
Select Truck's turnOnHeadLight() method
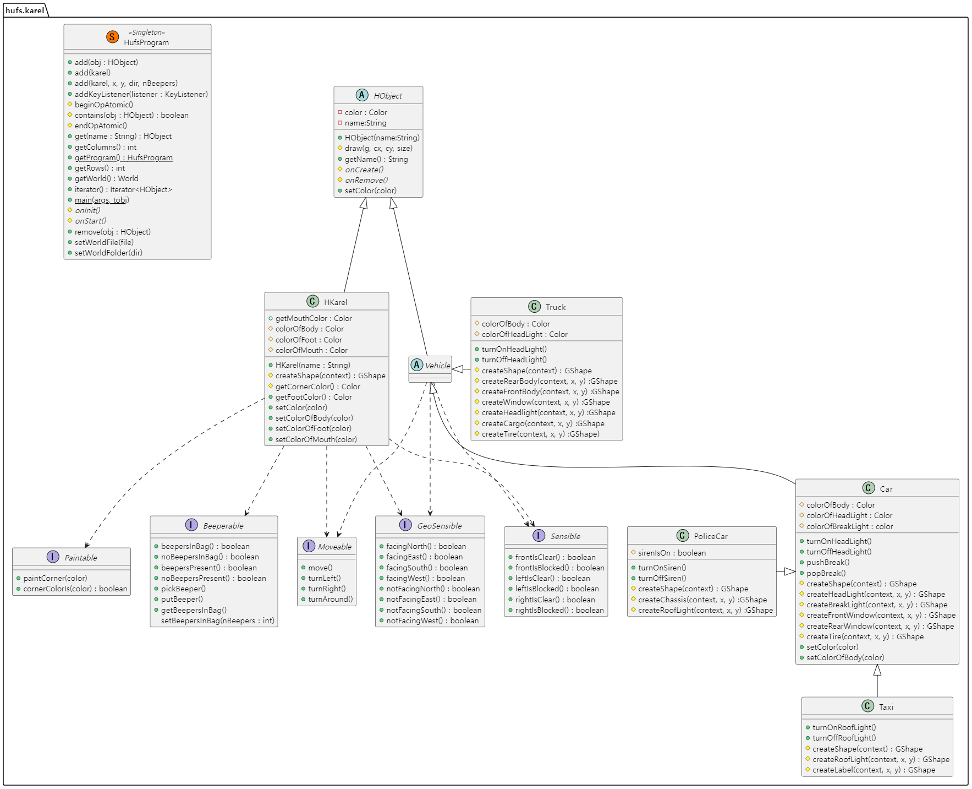[x=514, y=349]
